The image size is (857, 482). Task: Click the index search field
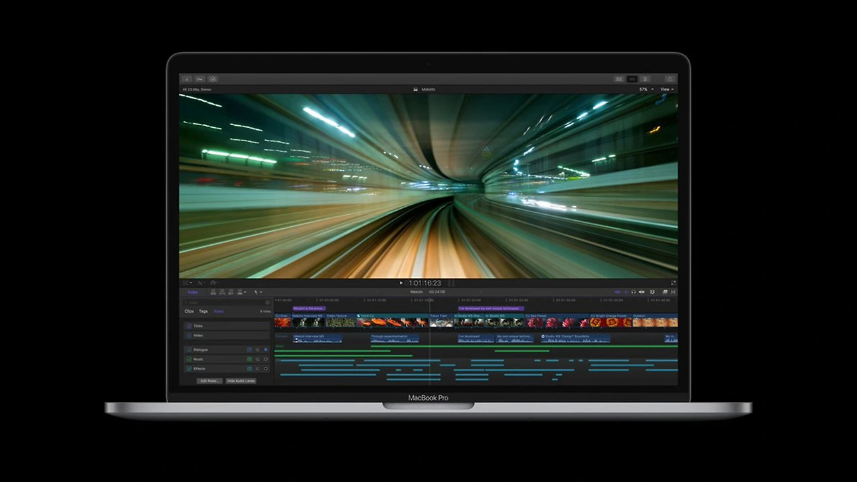226,303
